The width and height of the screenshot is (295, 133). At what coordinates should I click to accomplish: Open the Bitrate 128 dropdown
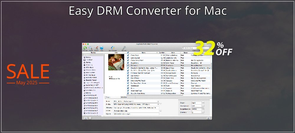[x=198, y=106]
